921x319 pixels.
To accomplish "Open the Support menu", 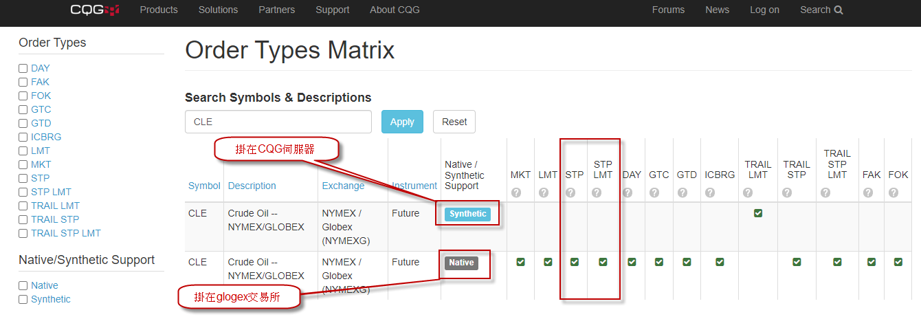I will [x=333, y=10].
